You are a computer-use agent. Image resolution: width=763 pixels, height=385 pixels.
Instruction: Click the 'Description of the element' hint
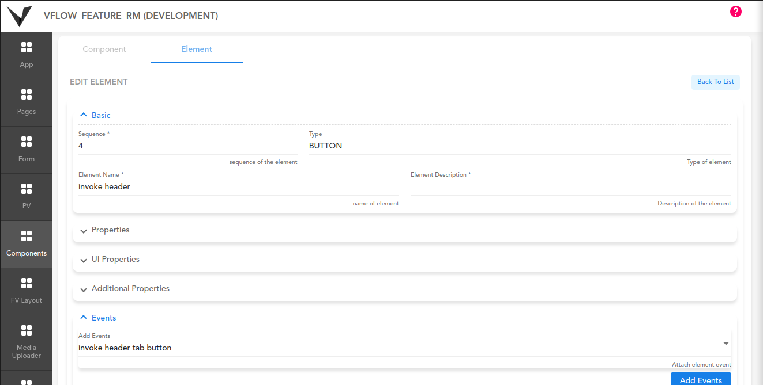(x=694, y=204)
